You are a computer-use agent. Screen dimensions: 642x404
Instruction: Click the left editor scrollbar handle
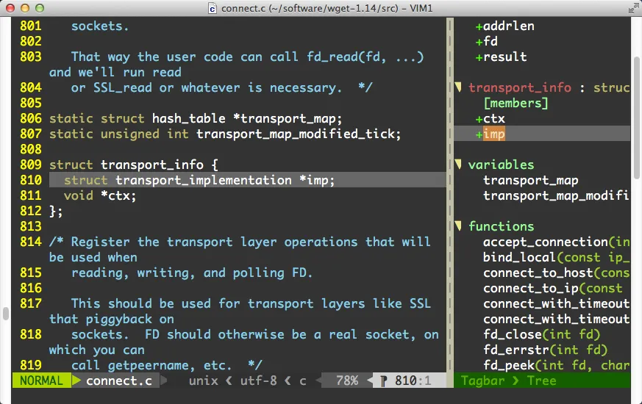[x=6, y=314]
